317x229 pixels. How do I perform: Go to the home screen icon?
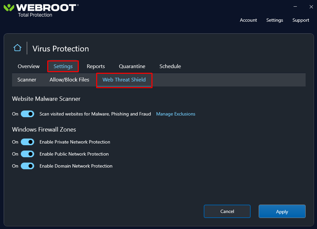pos(17,48)
